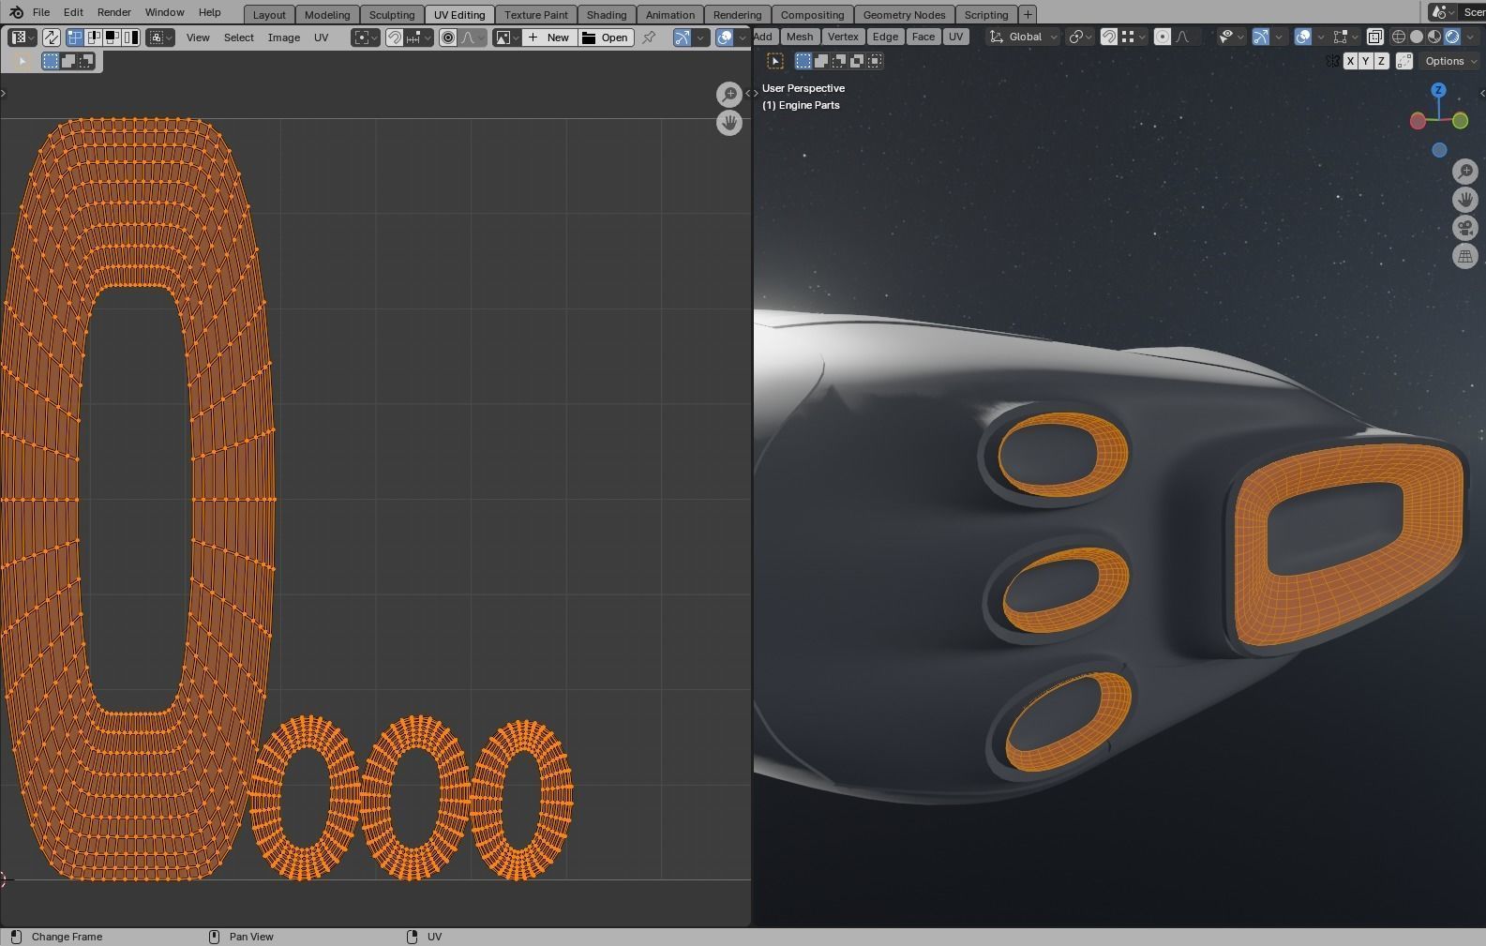Click the UV editor zoom gizmo

pos(728,94)
